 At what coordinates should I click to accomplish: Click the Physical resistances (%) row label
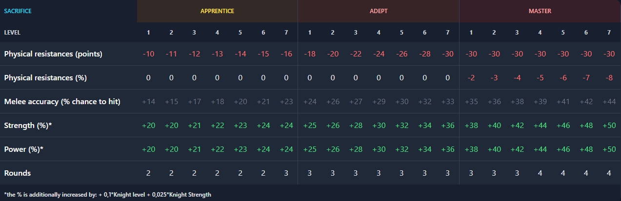tap(45, 77)
